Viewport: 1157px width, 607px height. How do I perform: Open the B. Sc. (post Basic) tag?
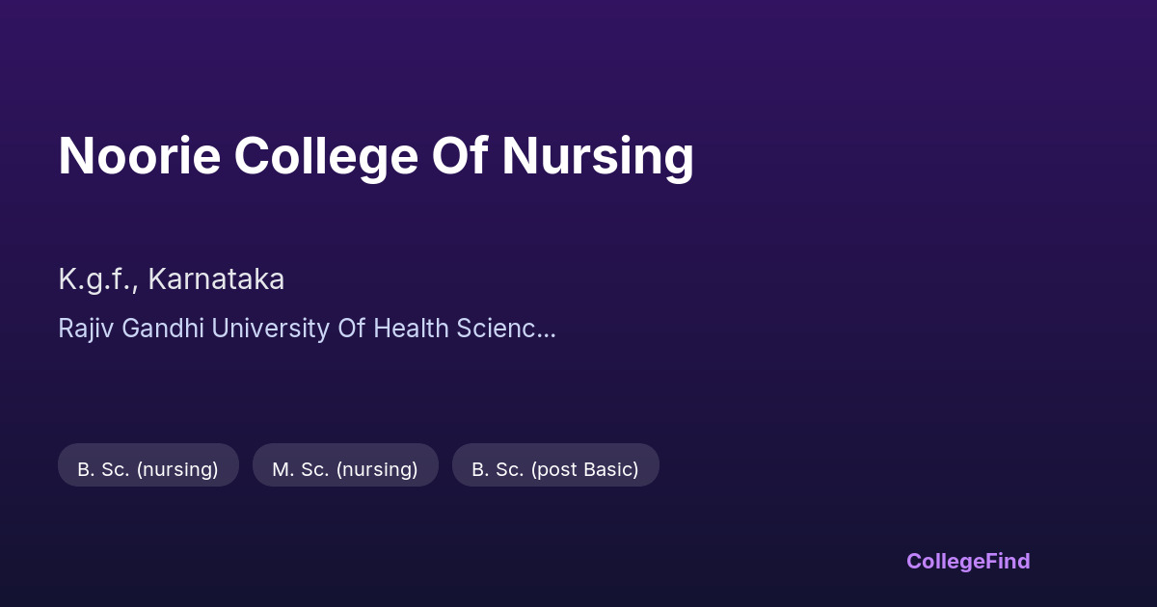tap(555, 468)
